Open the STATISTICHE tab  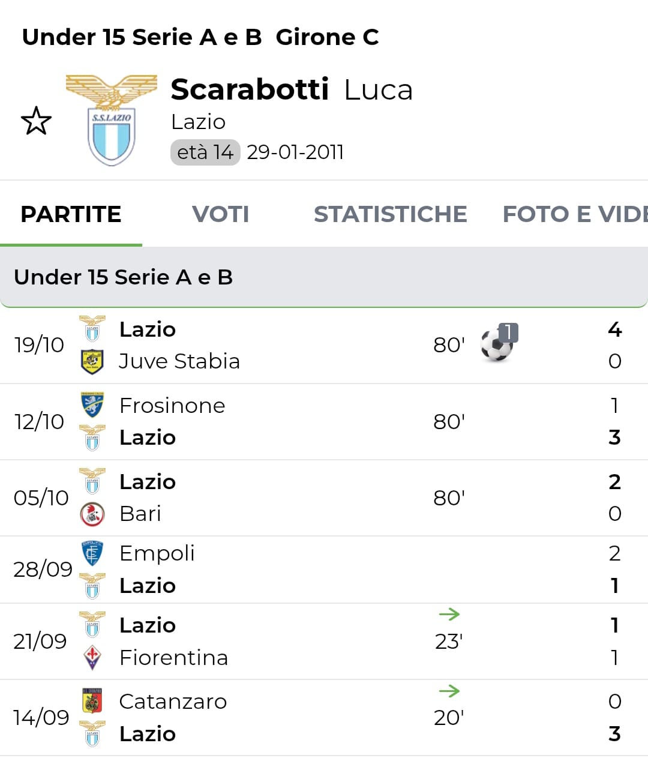390,214
